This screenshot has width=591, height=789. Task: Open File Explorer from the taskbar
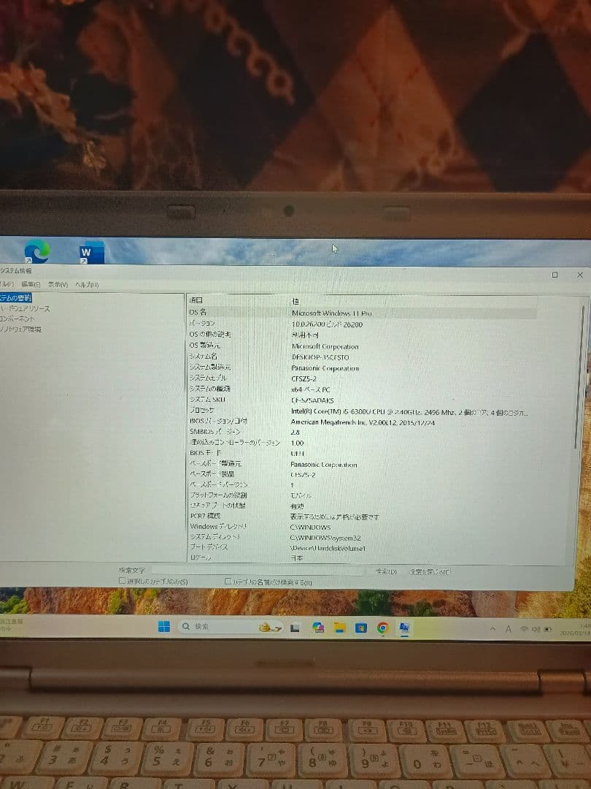pyautogui.click(x=339, y=627)
